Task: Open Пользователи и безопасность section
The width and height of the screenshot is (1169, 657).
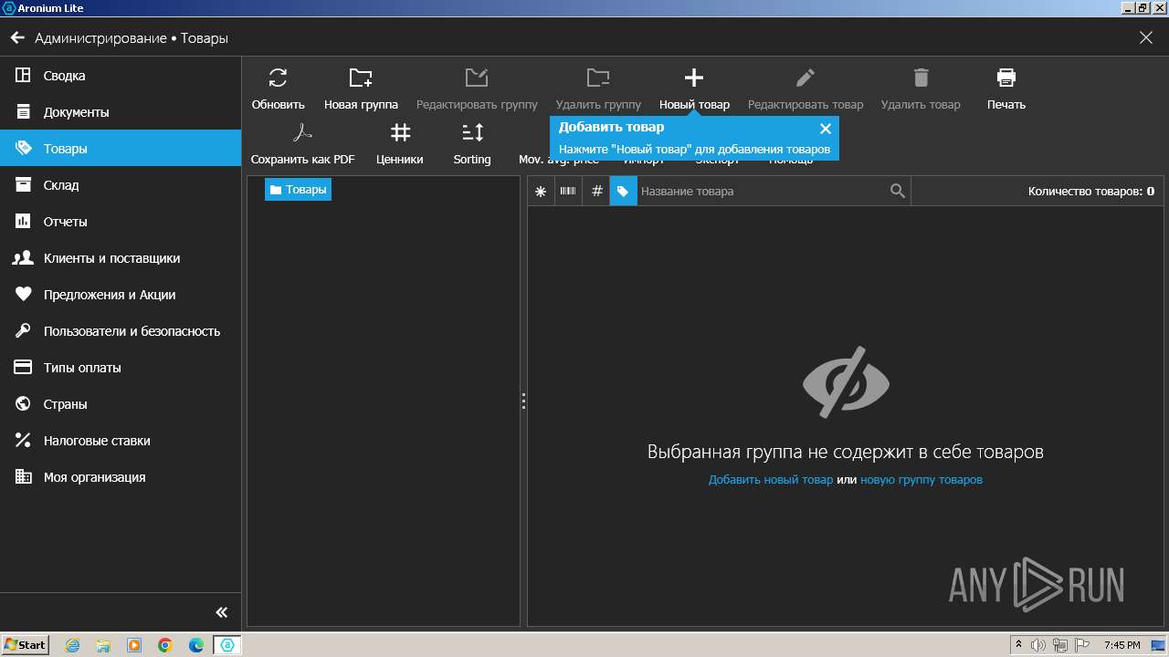Action: [x=121, y=331]
